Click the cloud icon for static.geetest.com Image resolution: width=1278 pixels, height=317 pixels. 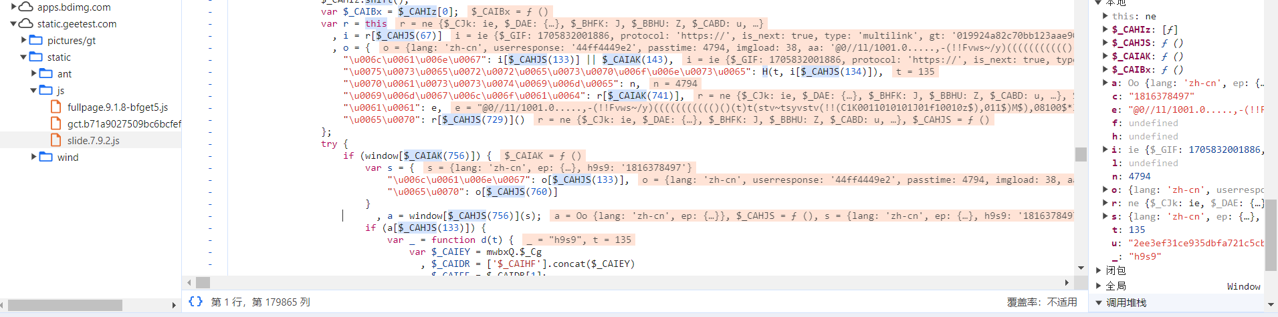pyautogui.click(x=26, y=23)
